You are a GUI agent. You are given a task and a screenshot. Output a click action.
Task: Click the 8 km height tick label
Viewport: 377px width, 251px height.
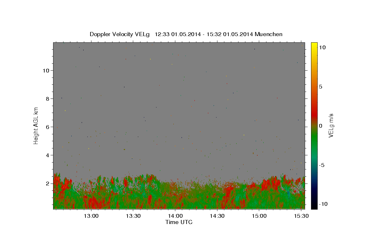[48, 99]
